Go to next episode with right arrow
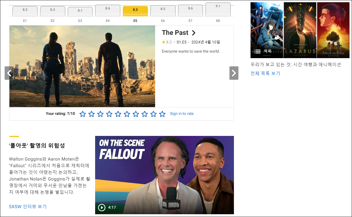This screenshot has height=217, width=352. (234, 73)
